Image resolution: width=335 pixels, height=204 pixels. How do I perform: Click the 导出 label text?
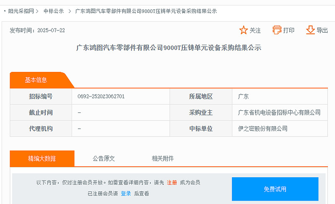tap(322, 30)
